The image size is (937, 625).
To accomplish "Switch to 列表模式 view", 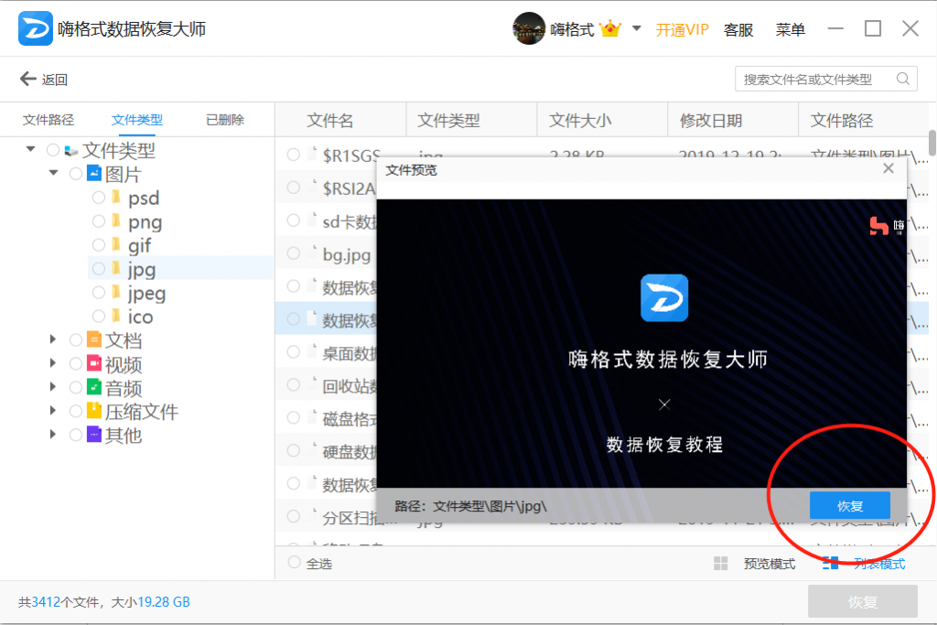I will coord(879,564).
